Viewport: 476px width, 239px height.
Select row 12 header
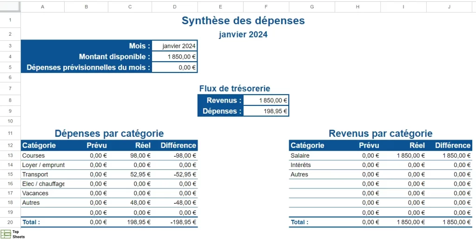pos(10,145)
